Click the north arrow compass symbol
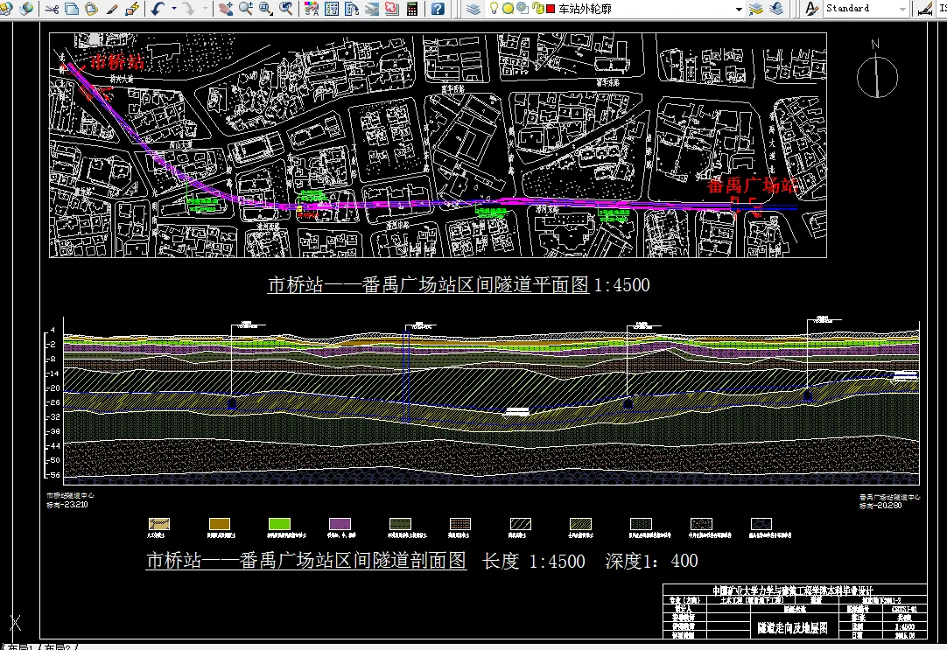This screenshot has width=947, height=650. 877,77
